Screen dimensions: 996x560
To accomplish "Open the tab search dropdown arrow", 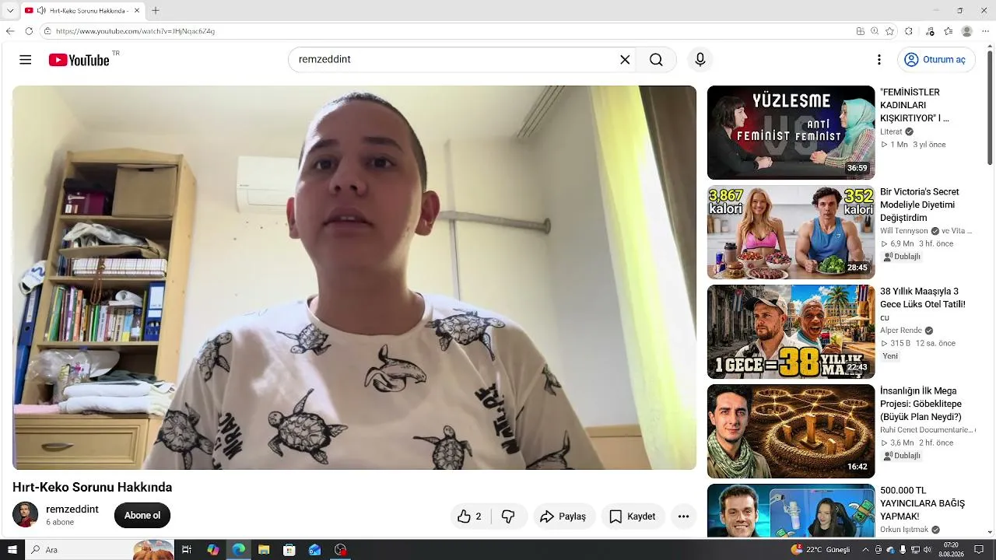I will click(10, 11).
